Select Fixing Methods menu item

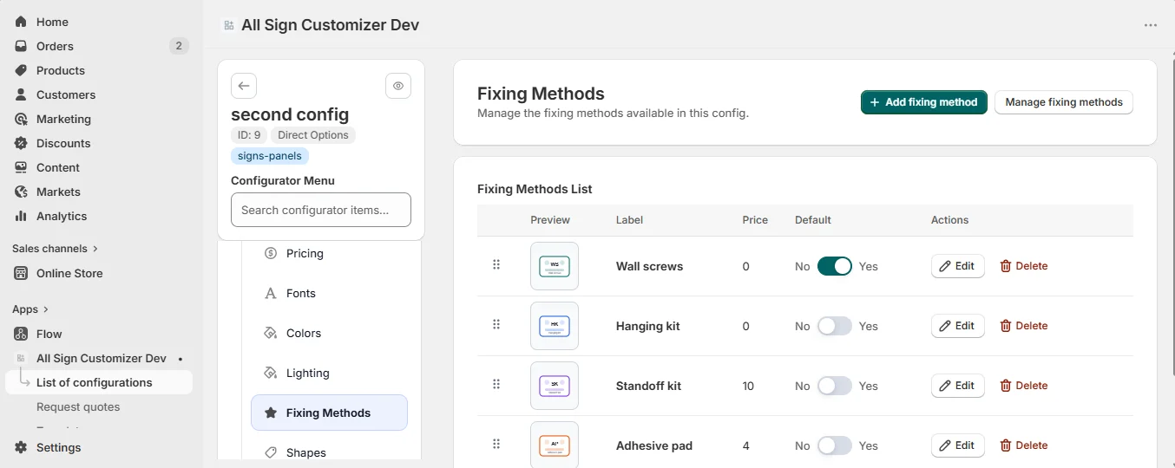(x=329, y=413)
